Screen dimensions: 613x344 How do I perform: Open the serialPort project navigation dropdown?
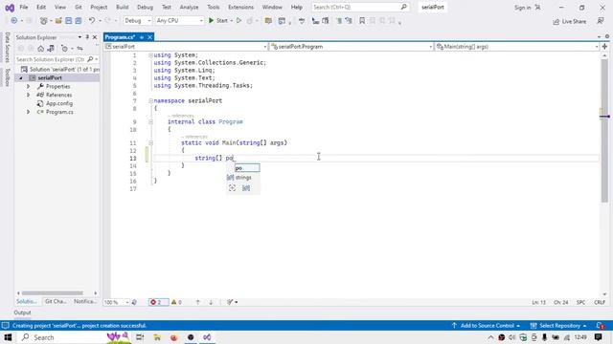[186, 47]
